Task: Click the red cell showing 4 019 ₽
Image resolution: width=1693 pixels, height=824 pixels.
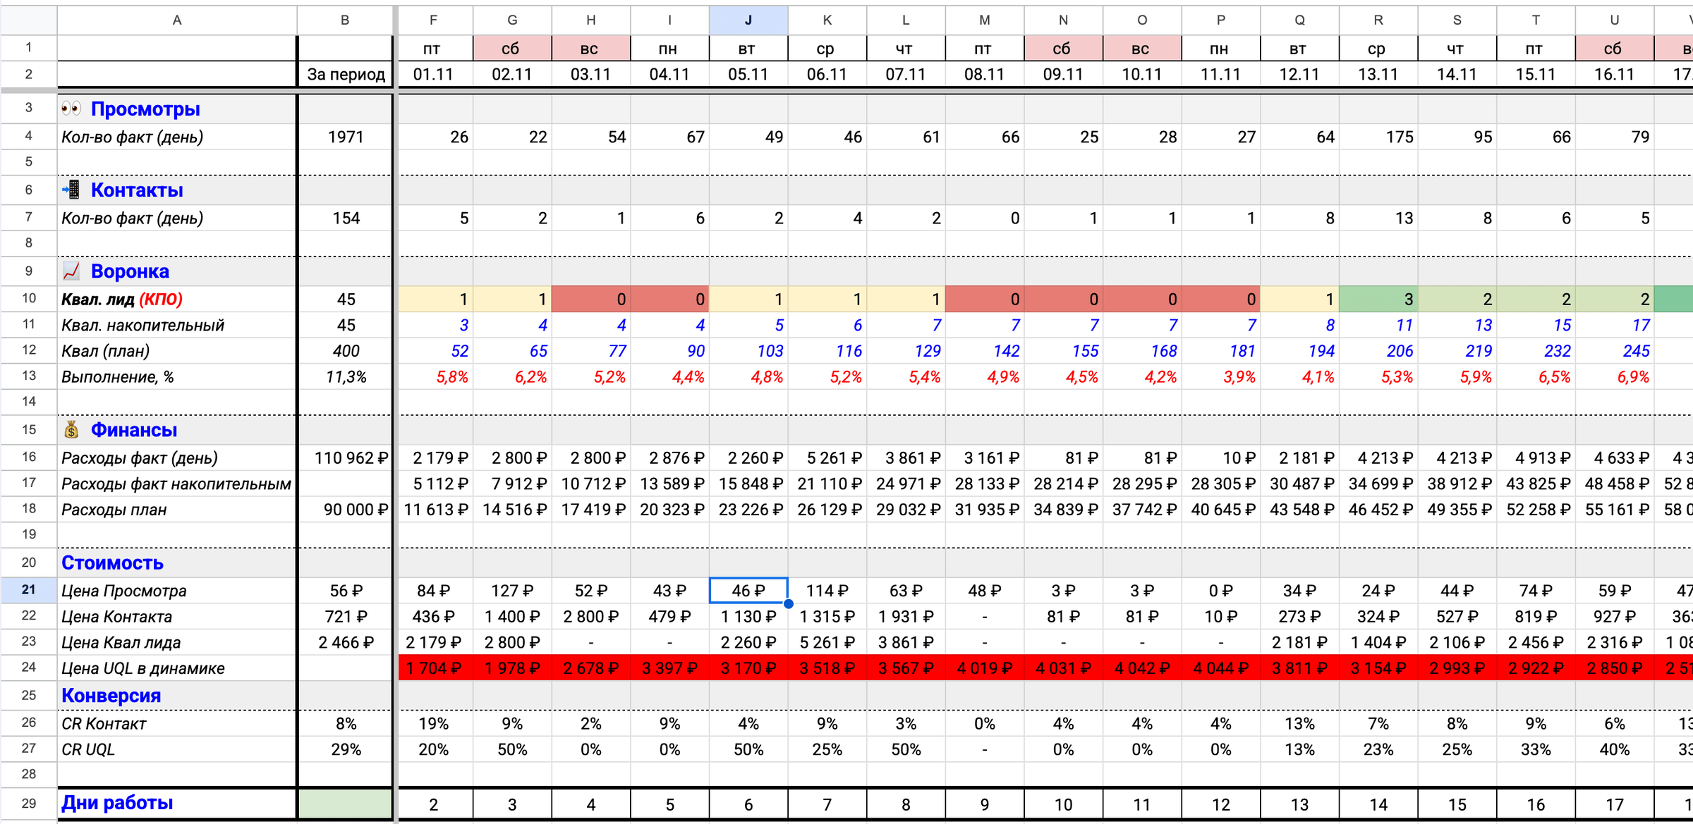Action: [984, 668]
